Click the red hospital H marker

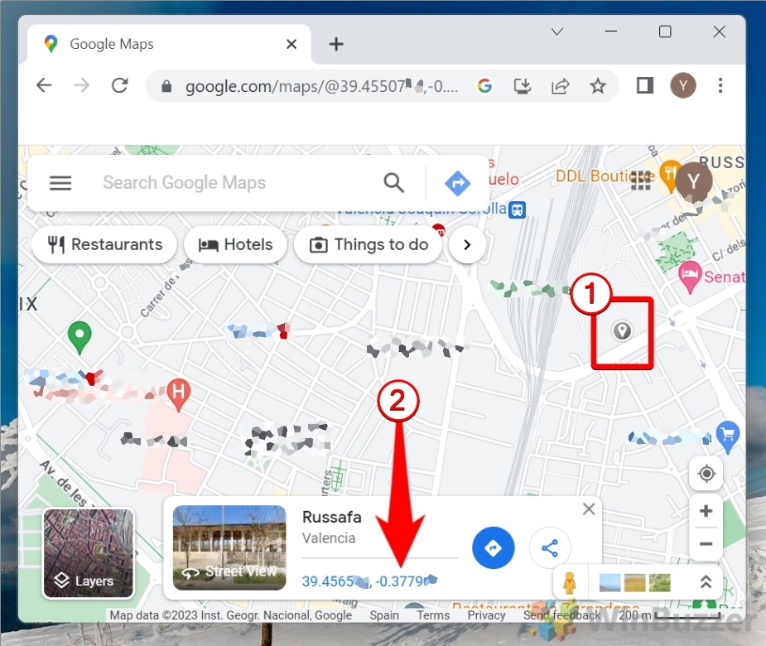[x=178, y=394]
